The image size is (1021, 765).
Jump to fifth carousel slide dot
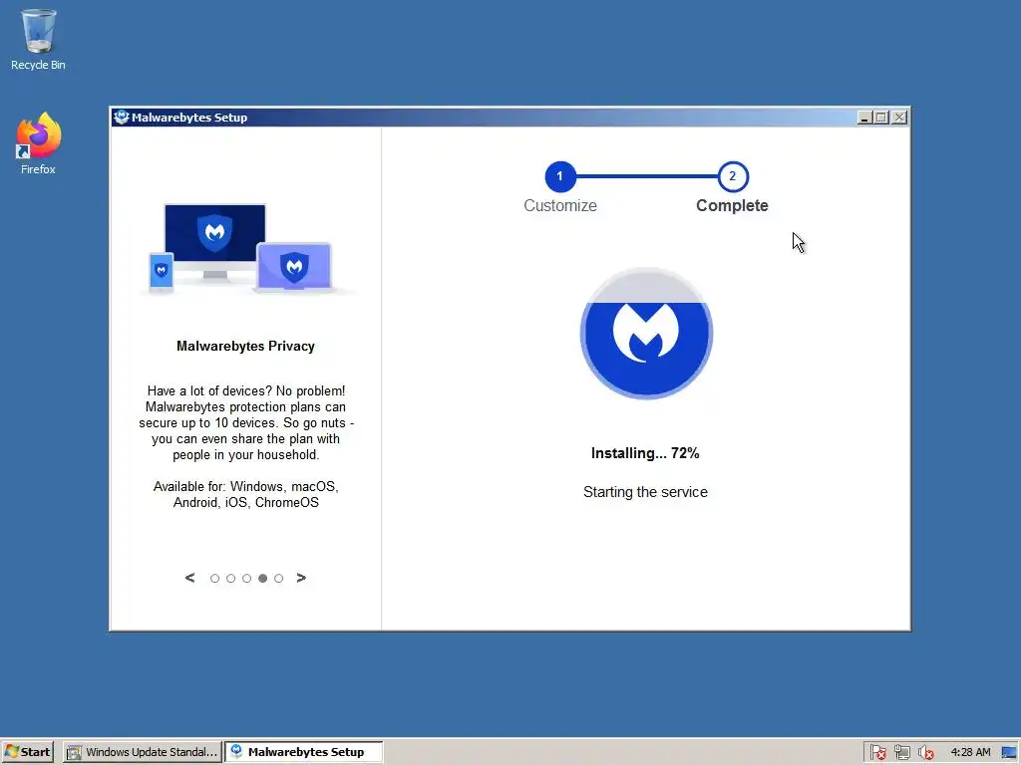click(x=279, y=579)
